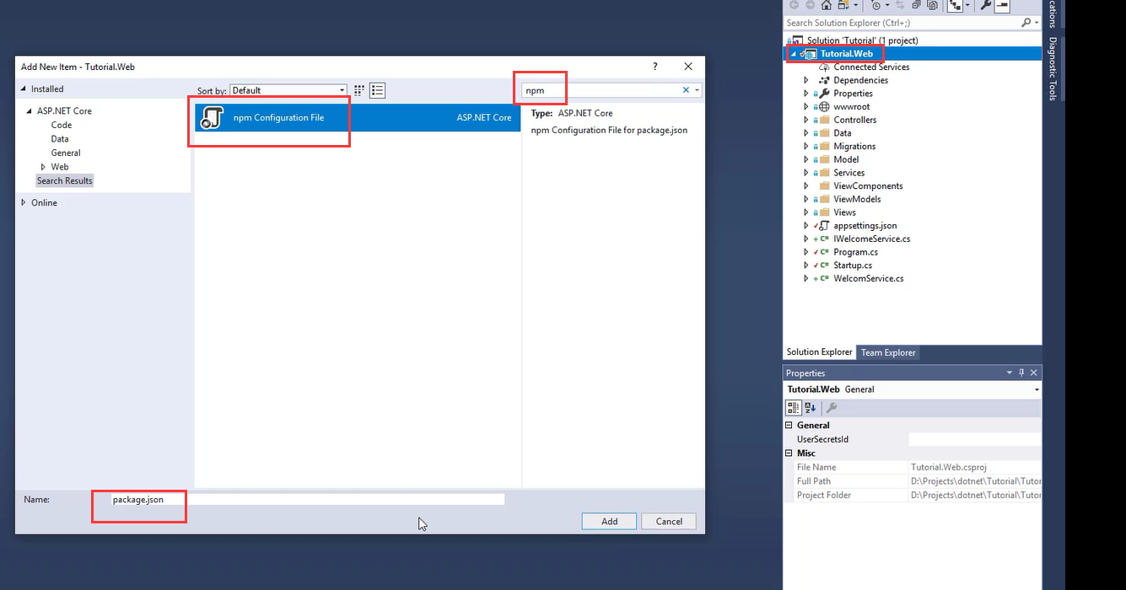Switch templates to small icons view

point(359,90)
